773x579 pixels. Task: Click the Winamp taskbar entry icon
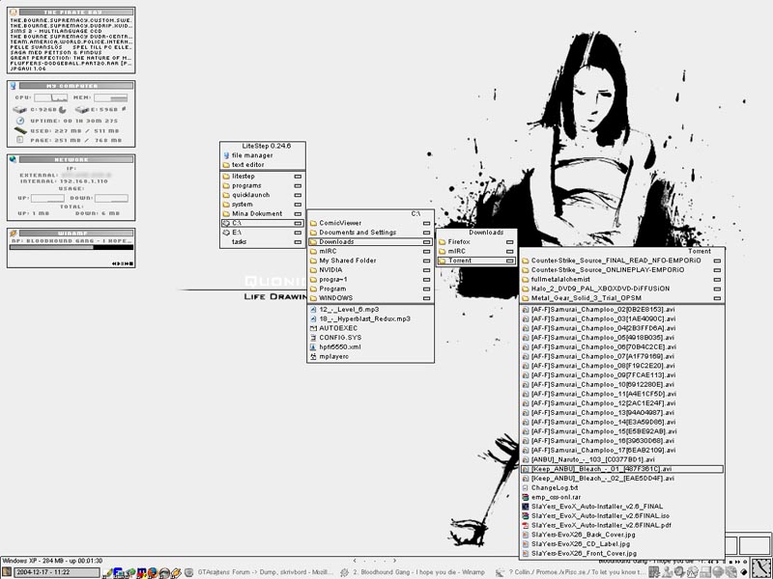click(344, 572)
